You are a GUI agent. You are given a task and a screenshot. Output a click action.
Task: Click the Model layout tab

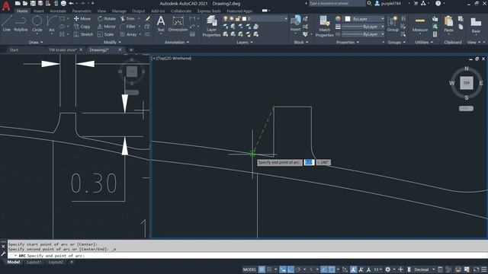pyautogui.click(x=14, y=262)
